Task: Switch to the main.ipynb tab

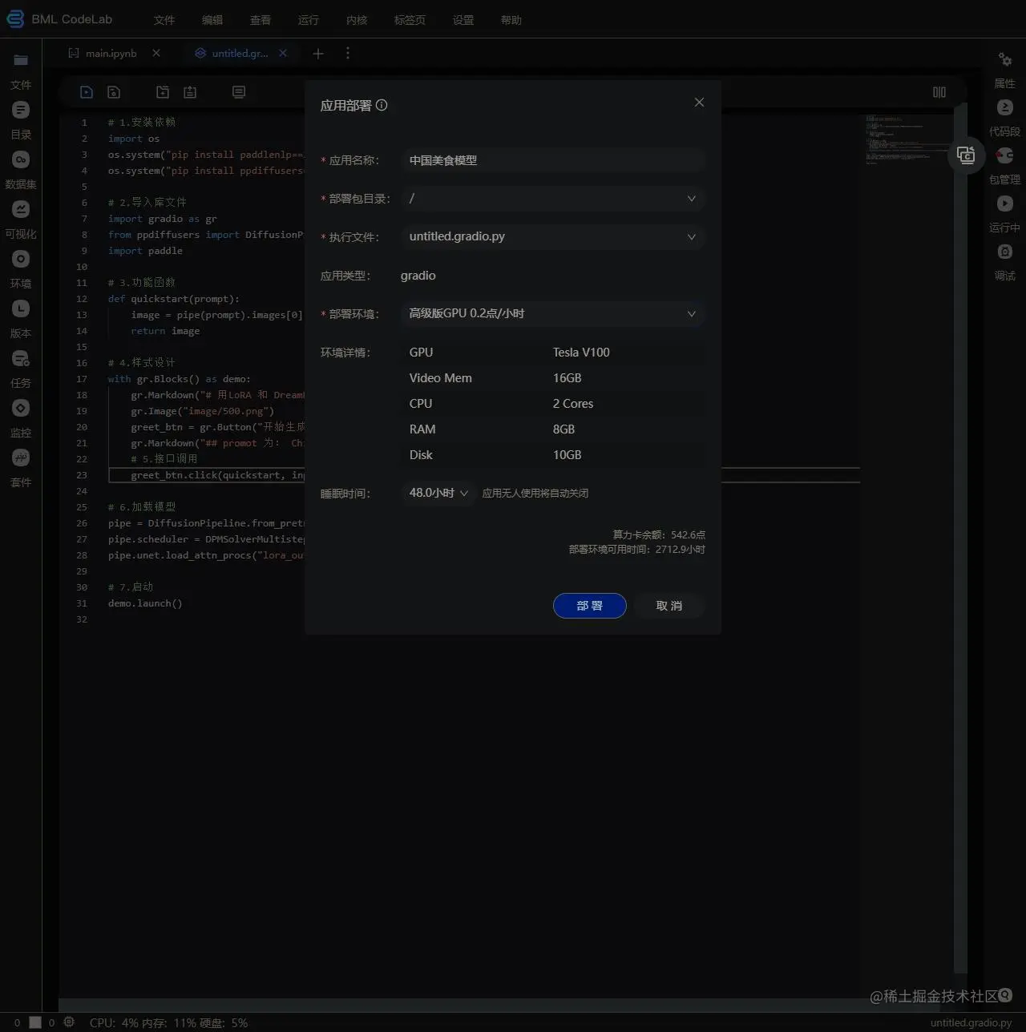Action: (111, 53)
